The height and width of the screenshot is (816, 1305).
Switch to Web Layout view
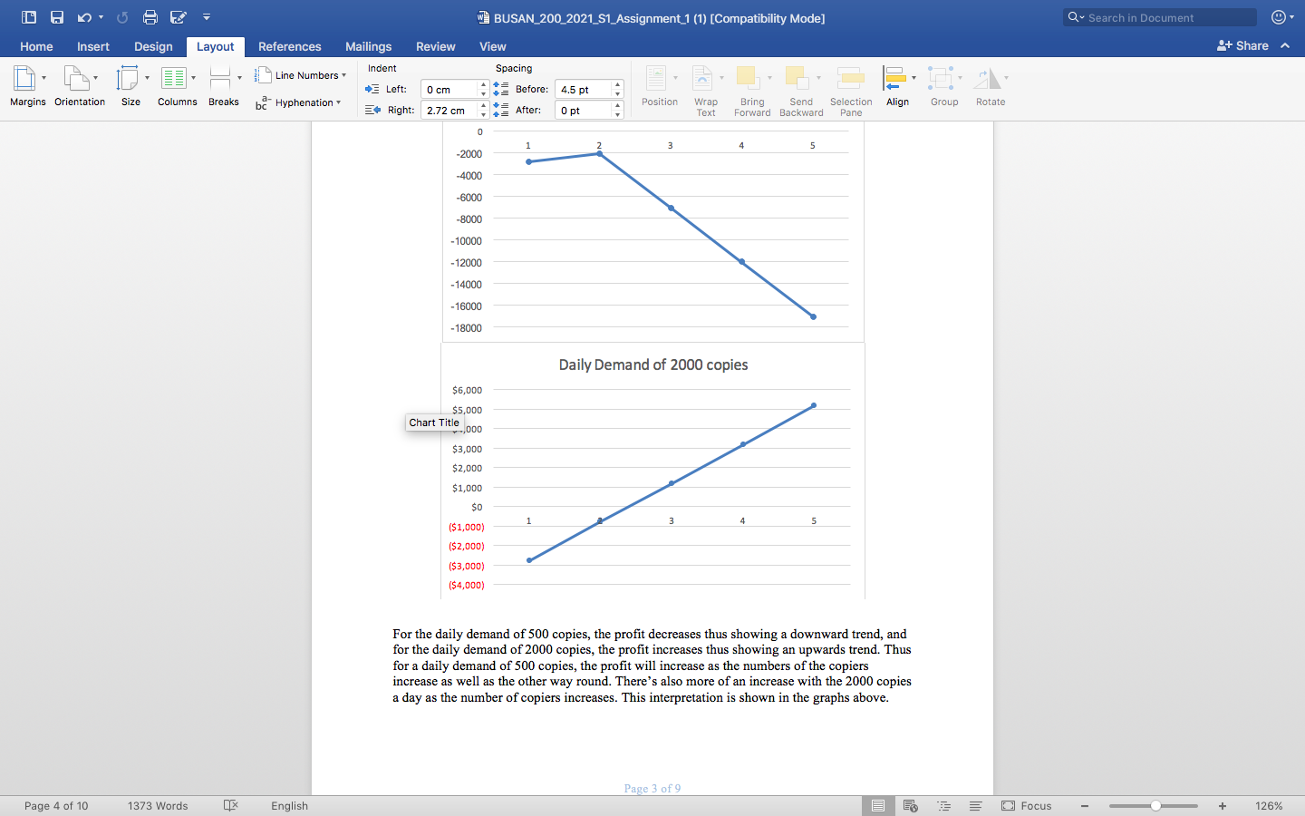click(x=911, y=805)
